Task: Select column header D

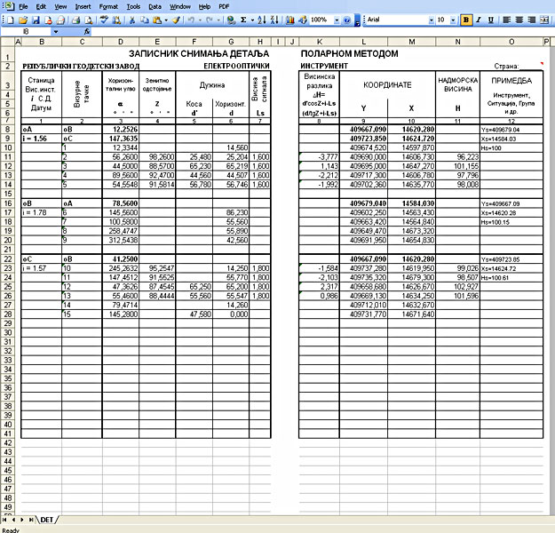Action: click(120, 41)
